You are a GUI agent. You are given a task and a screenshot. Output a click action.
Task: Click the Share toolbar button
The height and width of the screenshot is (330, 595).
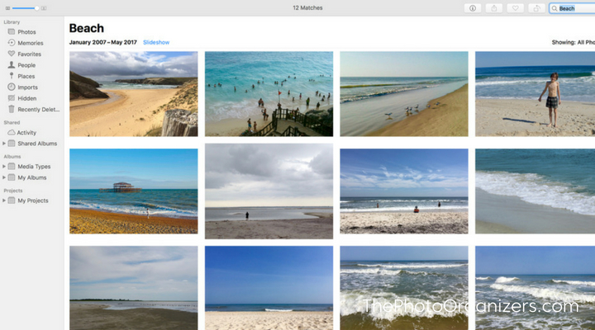click(494, 8)
